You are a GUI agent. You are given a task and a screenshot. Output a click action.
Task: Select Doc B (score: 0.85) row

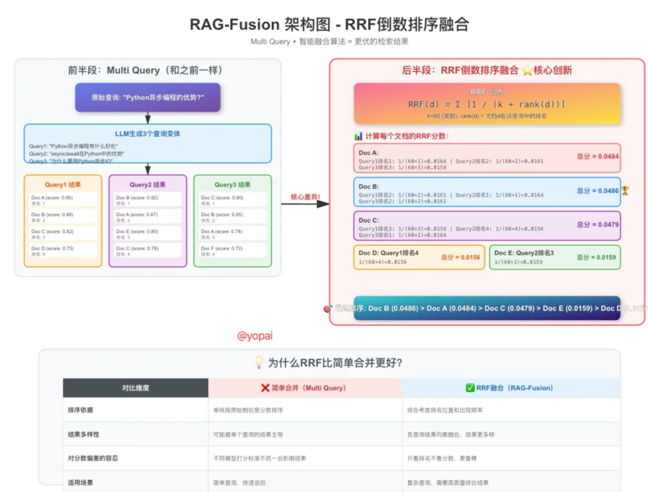[x=233, y=217]
